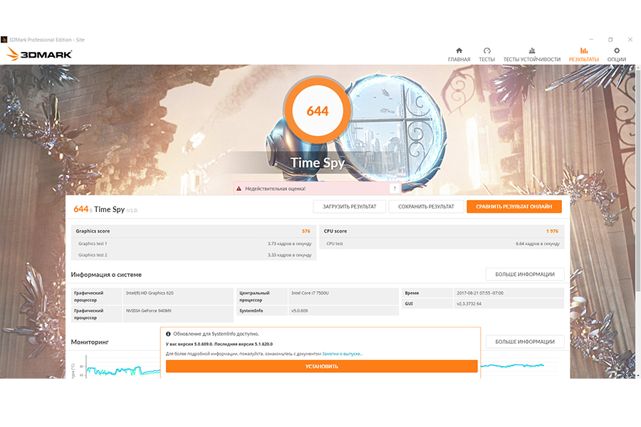This screenshot has height=427, width=641.
Task: Click the Недействительная оценка! warning message
Action: [275, 189]
